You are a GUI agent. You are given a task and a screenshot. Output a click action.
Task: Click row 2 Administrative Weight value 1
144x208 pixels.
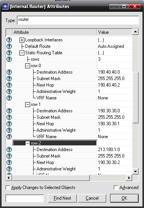99,169
